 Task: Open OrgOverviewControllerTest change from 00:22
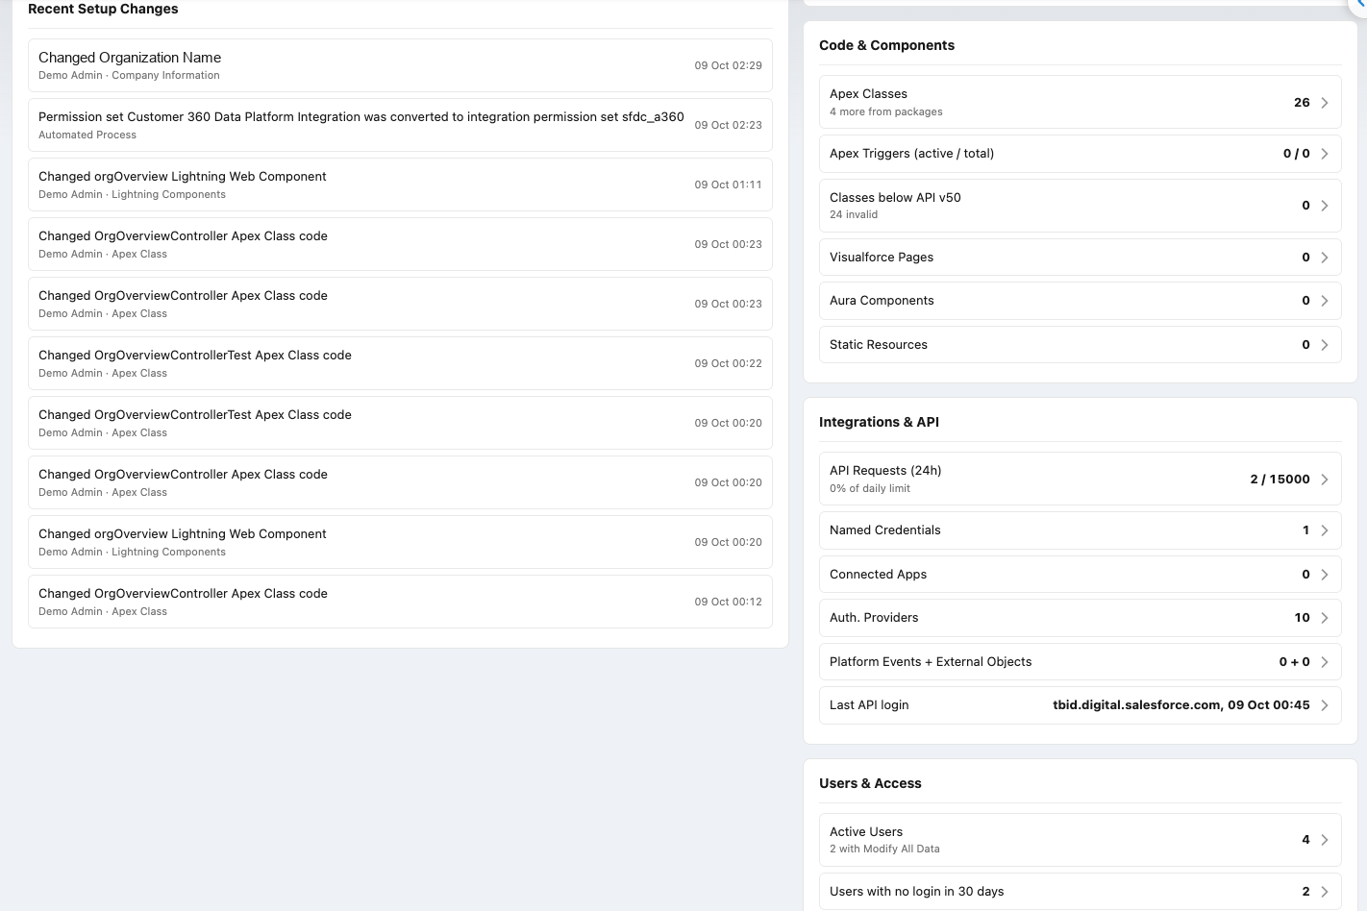(400, 363)
